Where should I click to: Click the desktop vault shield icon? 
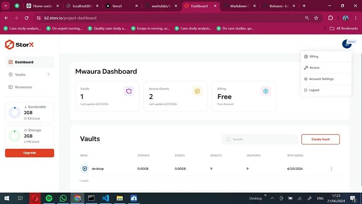85,169
